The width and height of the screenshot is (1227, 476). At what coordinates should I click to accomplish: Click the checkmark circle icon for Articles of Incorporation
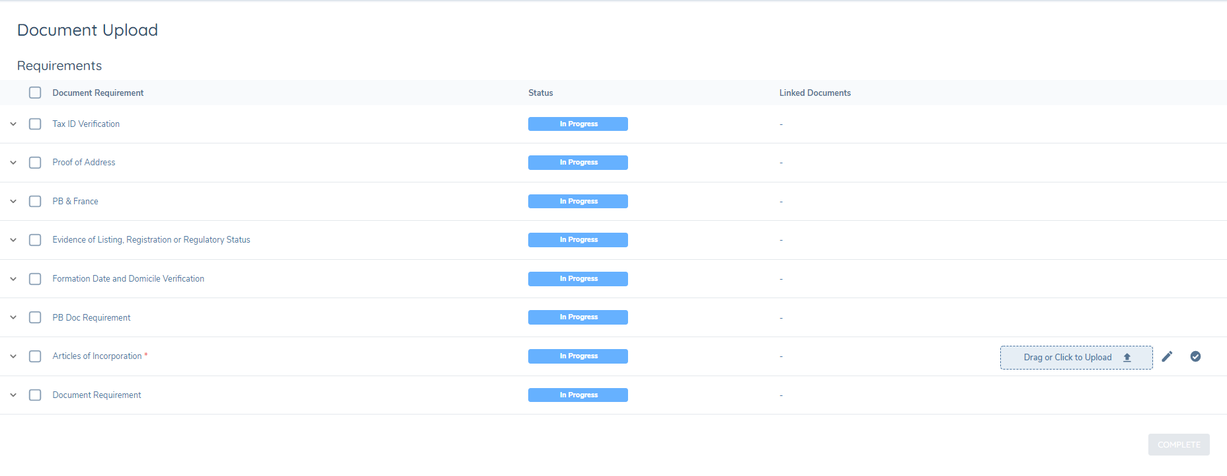1195,356
